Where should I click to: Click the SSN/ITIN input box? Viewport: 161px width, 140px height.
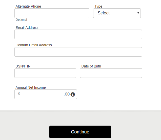(x=45, y=73)
